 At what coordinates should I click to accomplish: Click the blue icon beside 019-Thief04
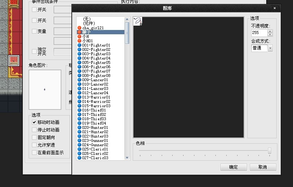[x=79, y=123]
